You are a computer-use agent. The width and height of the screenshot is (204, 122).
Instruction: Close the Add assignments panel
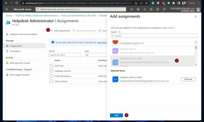[195, 16]
